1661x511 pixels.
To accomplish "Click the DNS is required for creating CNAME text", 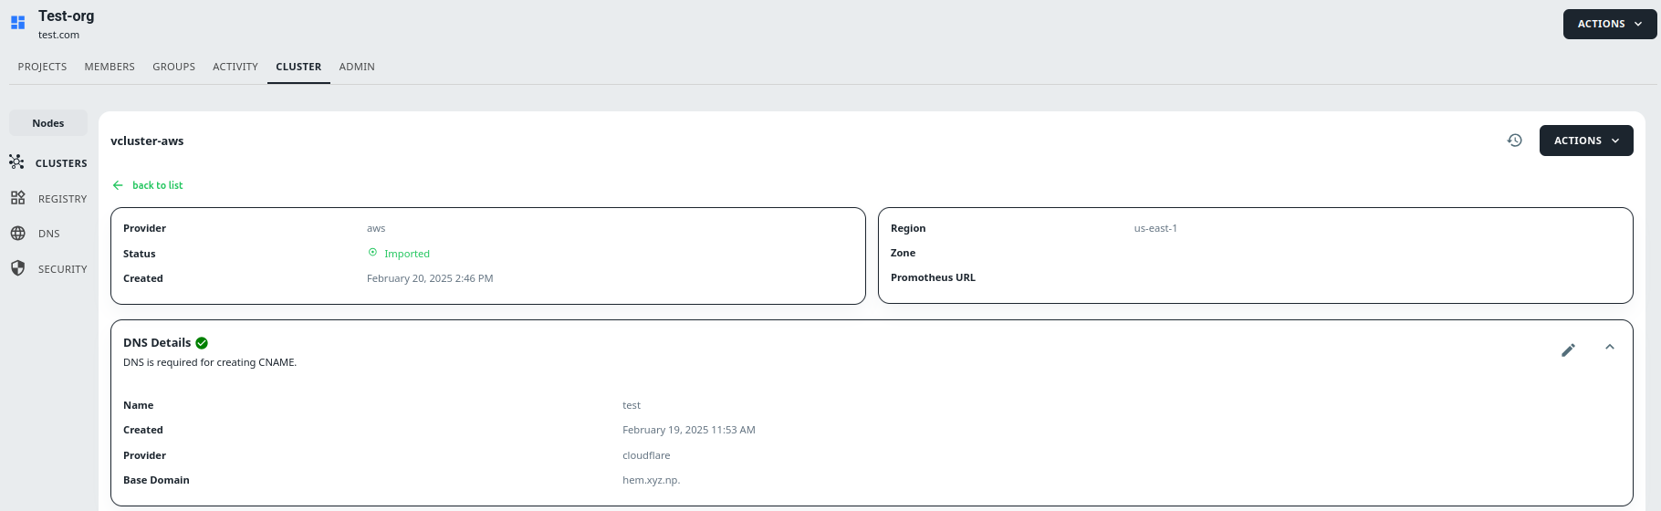I will [x=210, y=362].
